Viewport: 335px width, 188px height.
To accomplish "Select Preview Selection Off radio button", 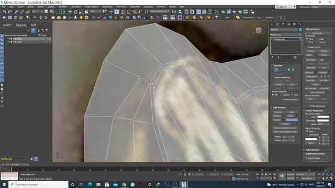I will click(273, 95).
